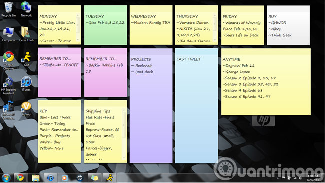Click the Windows Start button
Image resolution: width=325 pixels, height=183 pixels.
pos(6,178)
